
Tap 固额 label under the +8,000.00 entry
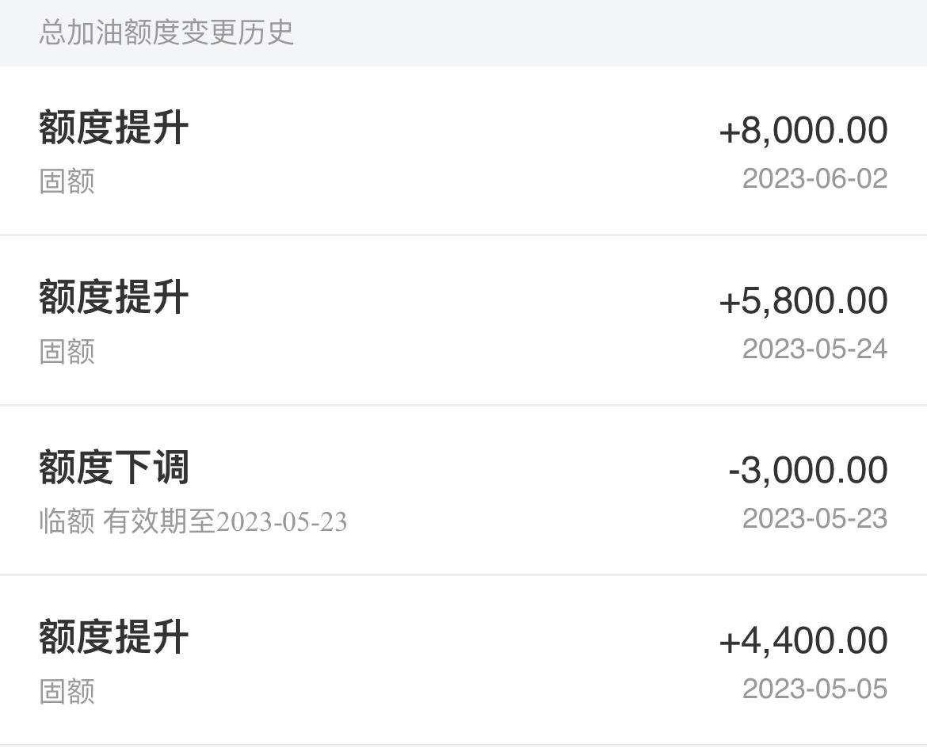pos(67,181)
